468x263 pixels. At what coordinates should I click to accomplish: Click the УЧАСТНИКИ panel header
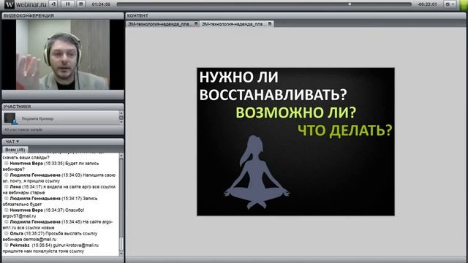click(x=63, y=107)
